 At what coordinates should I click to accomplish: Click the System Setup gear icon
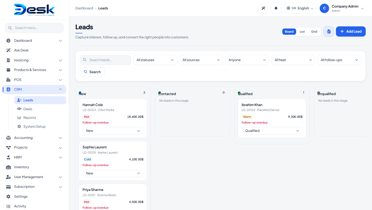(x=19, y=126)
